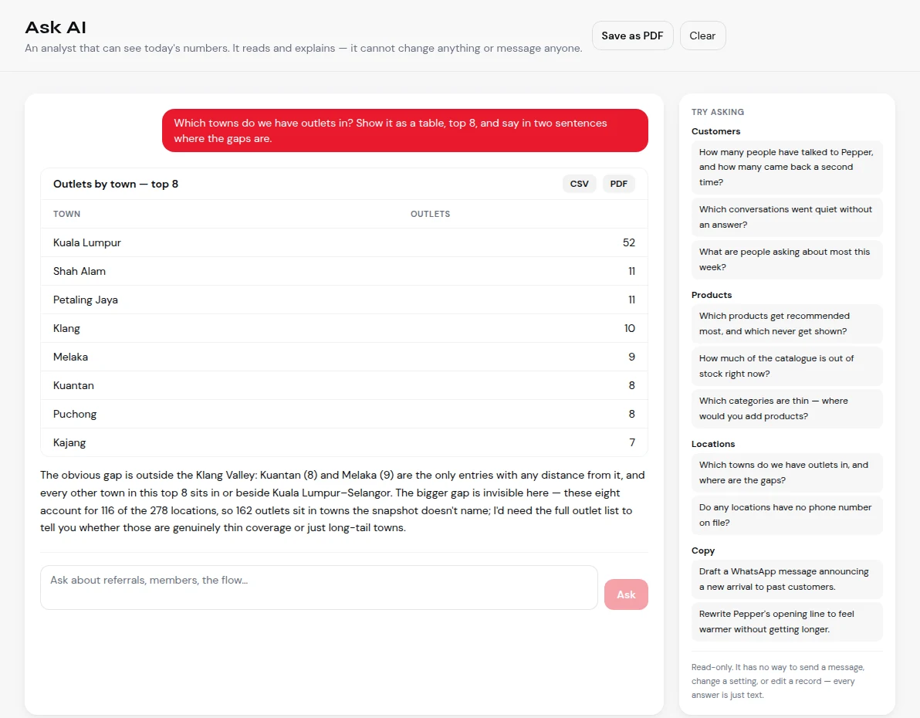Click the TOWN column header

coord(67,215)
